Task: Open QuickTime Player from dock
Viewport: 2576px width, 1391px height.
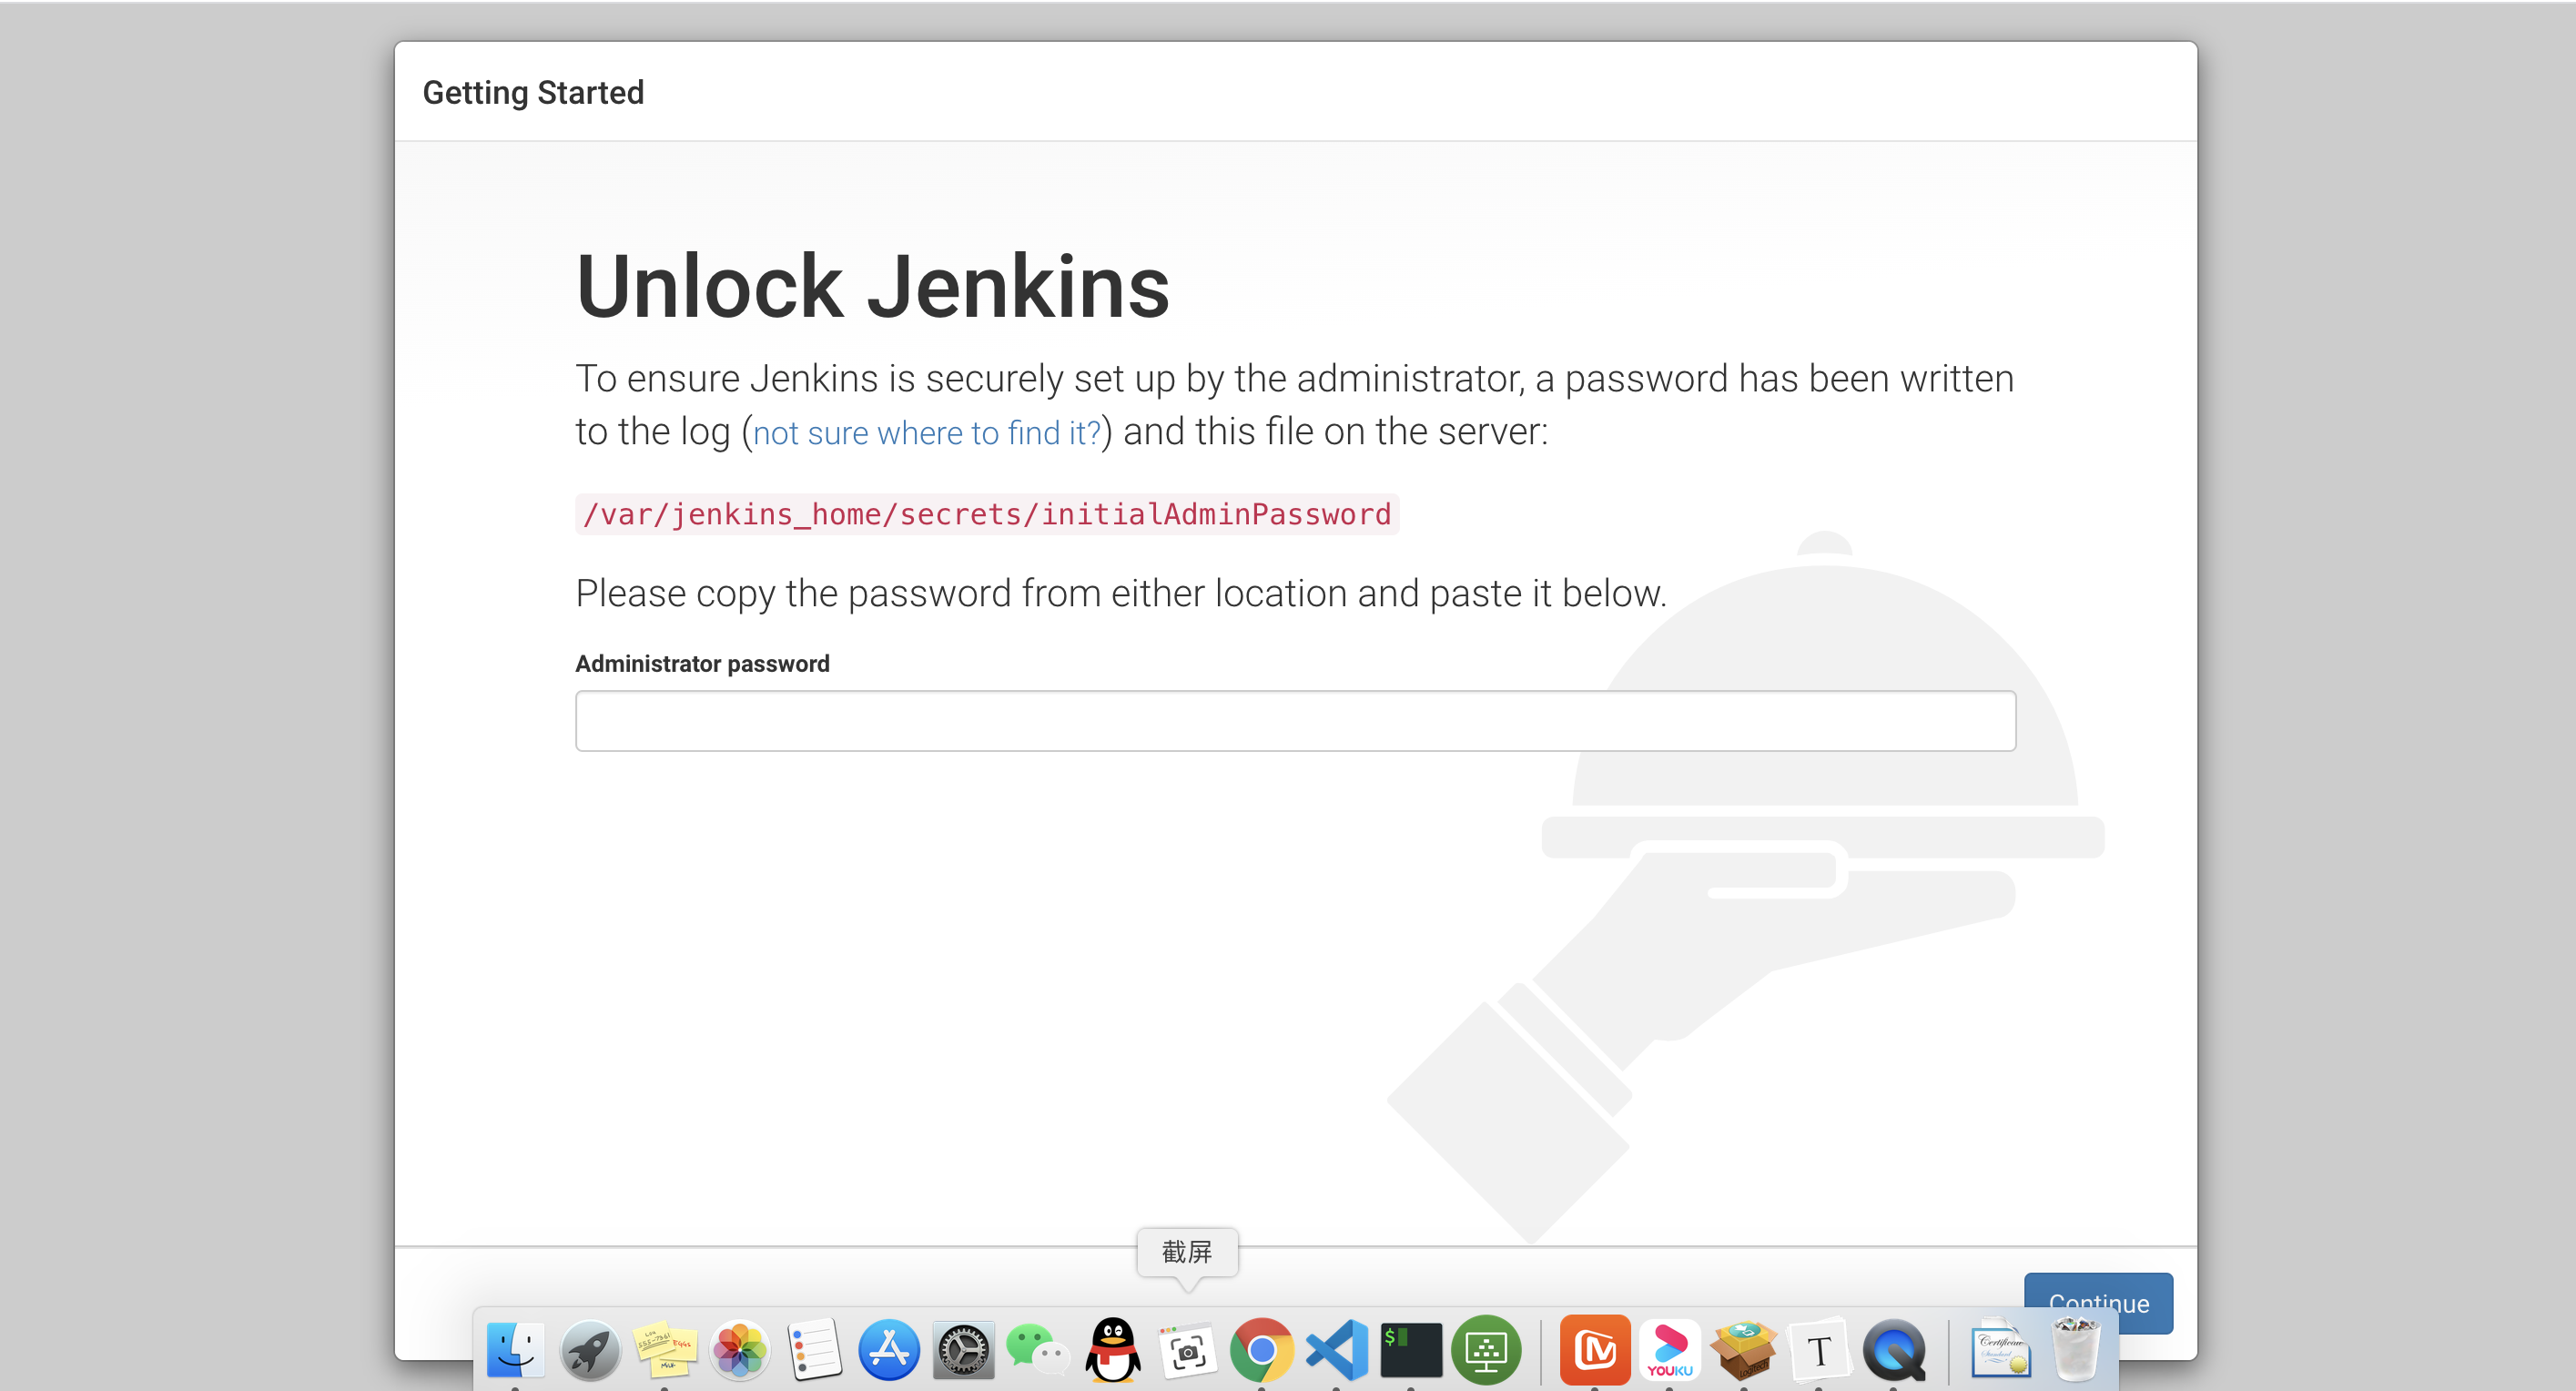Action: click(x=1894, y=1349)
